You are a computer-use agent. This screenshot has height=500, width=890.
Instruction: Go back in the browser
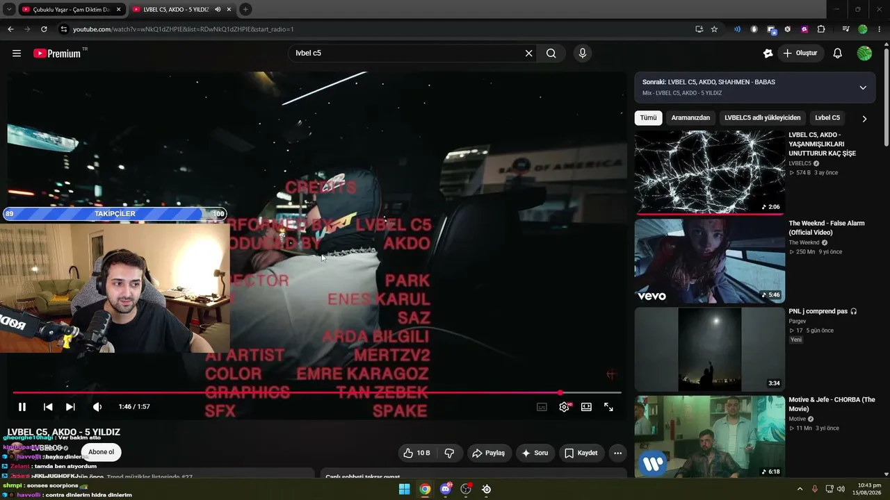10,29
